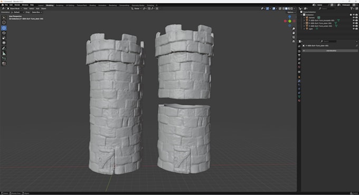
Task: Click the Add Modifier button
Action: click(330, 51)
